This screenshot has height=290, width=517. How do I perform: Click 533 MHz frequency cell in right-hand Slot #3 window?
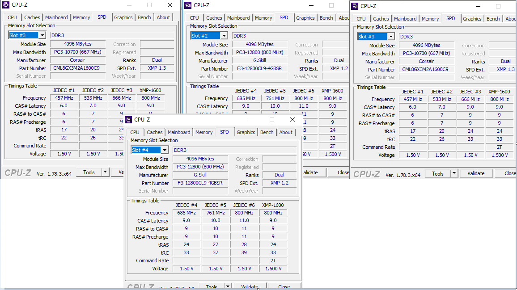442,99
